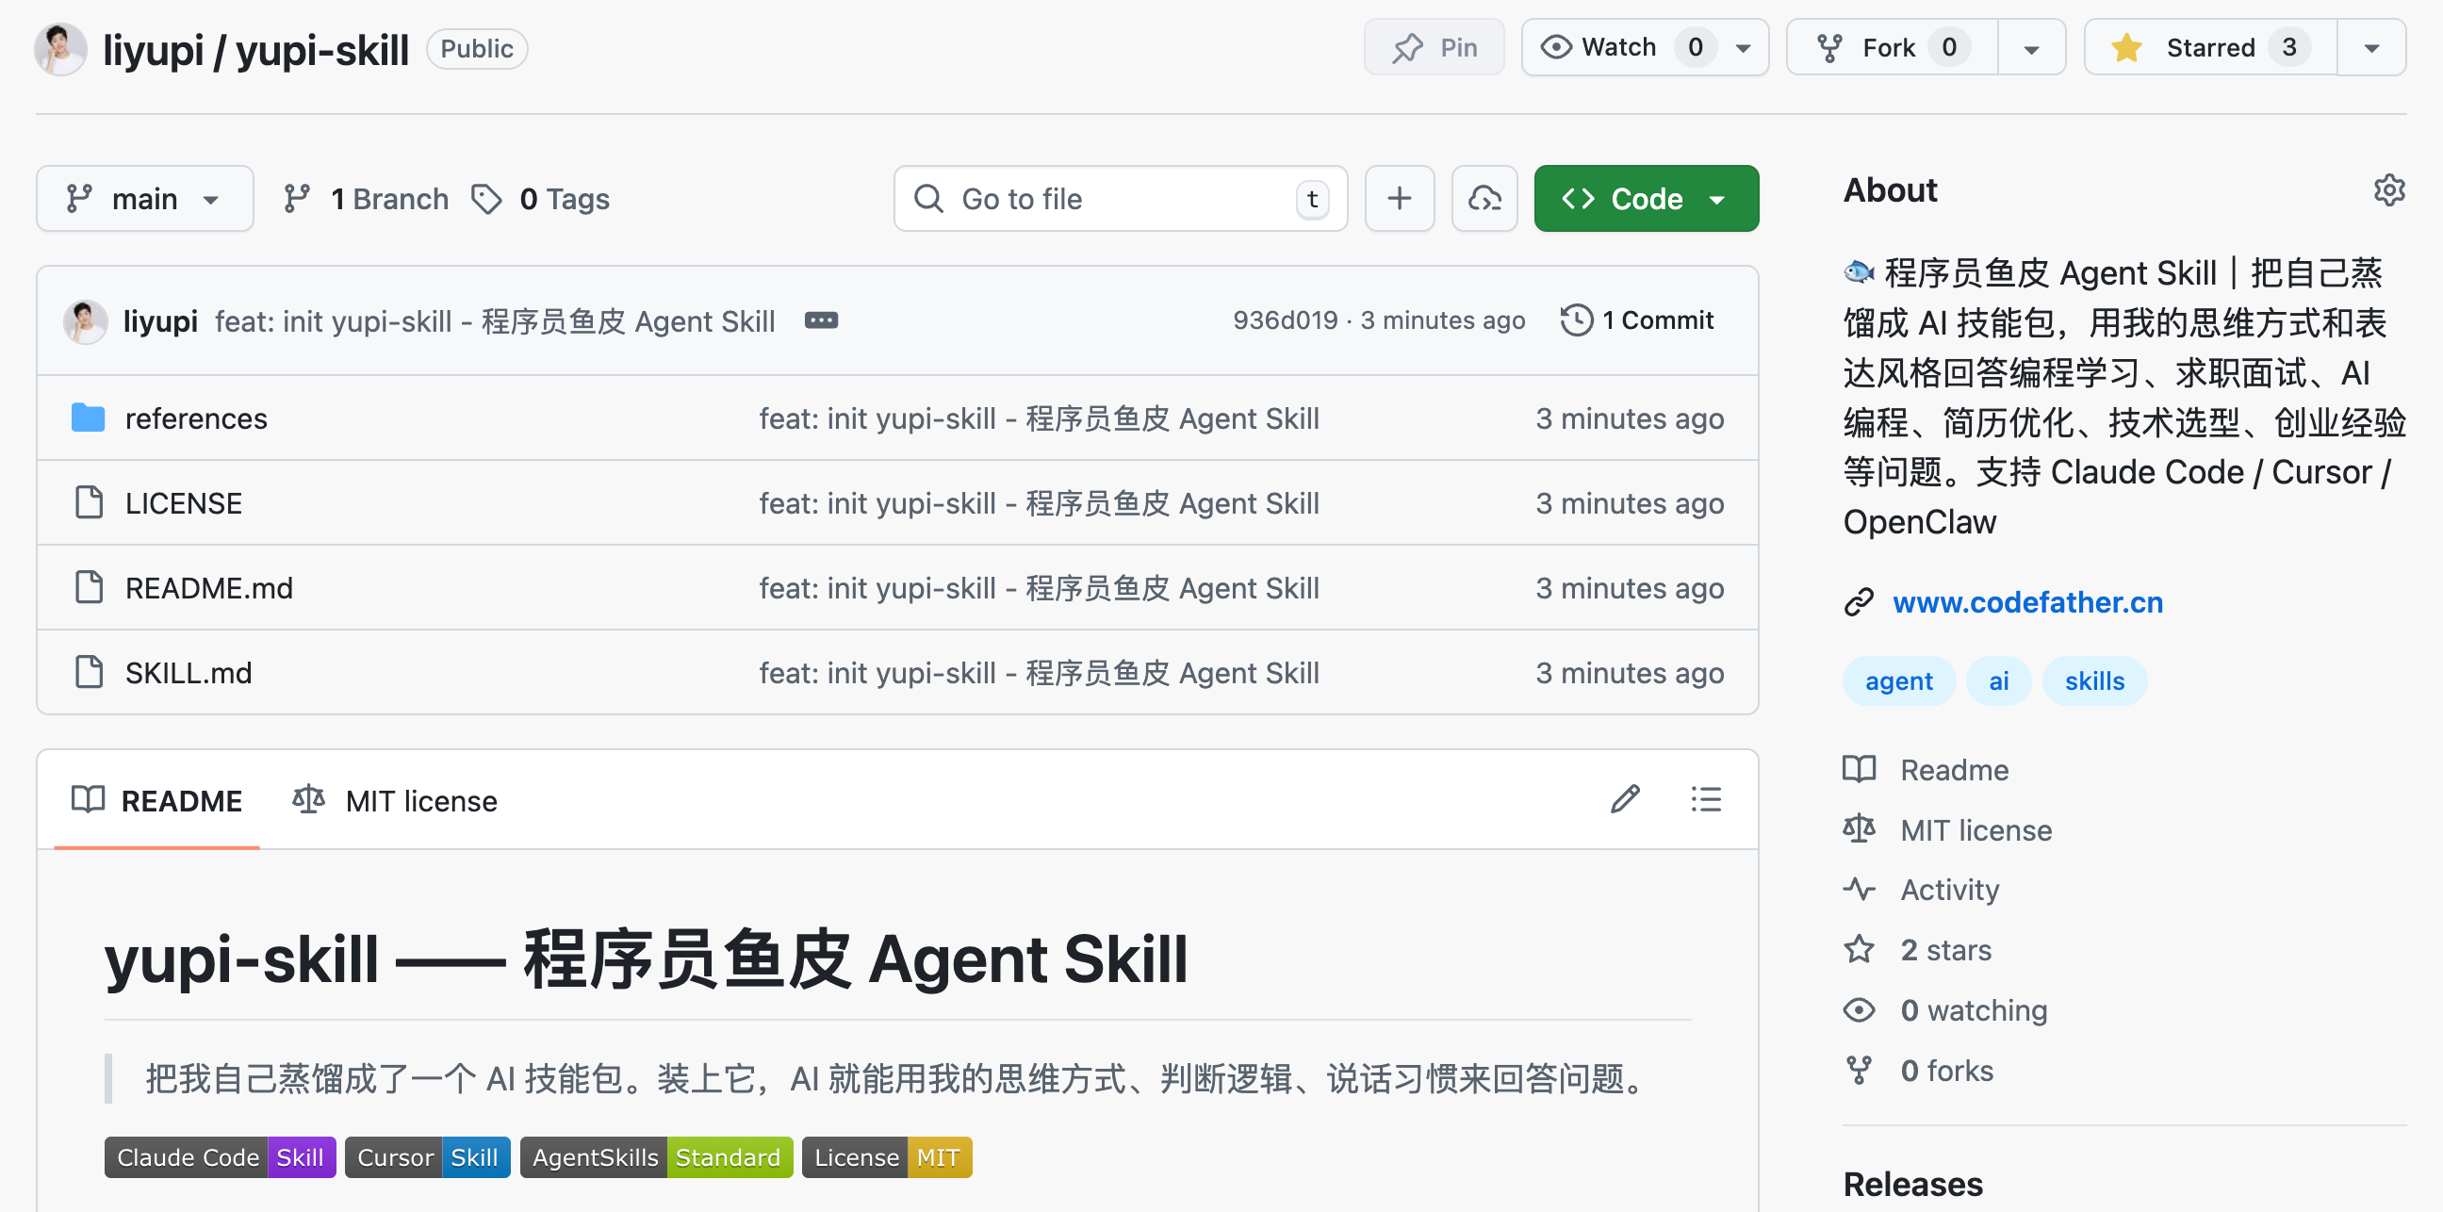Open the cloud codespaces icon button
Image resolution: width=2443 pixels, height=1212 pixels.
pyautogui.click(x=1484, y=198)
